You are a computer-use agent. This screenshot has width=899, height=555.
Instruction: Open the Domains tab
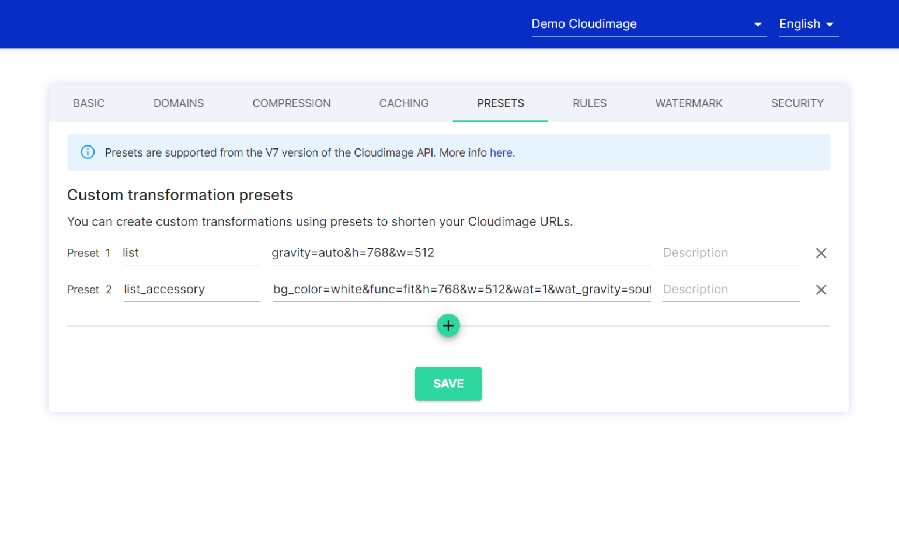(179, 103)
